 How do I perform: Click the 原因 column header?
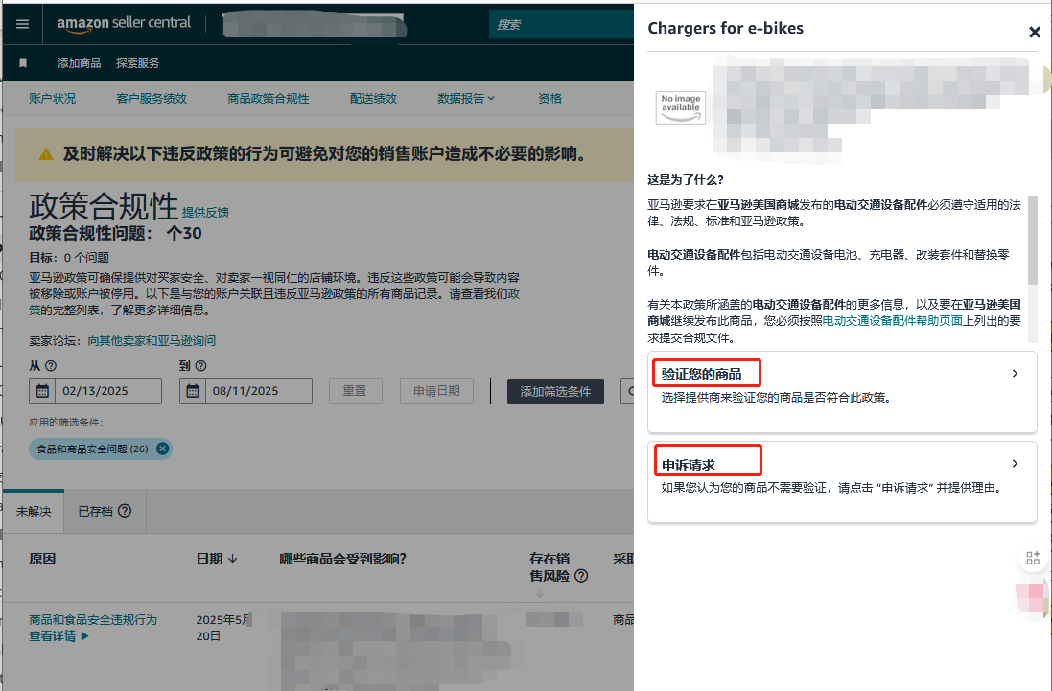(42, 559)
